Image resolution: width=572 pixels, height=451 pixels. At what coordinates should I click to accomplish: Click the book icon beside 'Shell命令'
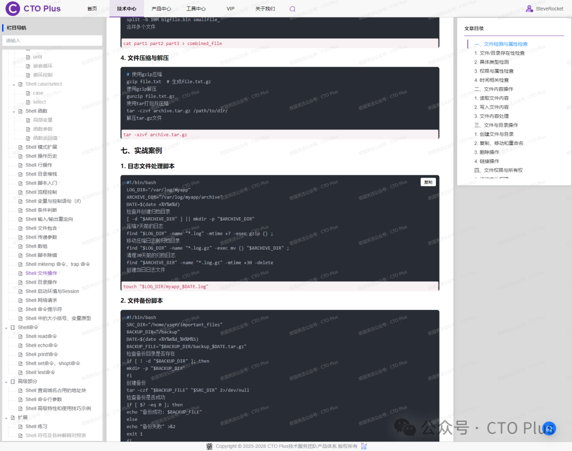click(13, 328)
